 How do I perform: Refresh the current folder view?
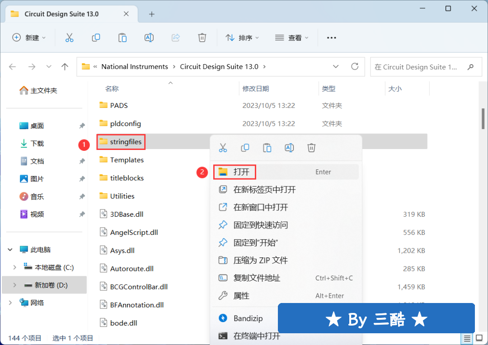[x=355, y=66]
